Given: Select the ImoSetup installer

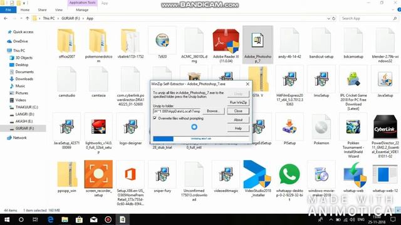Looking at the screenshot, I should pyautogui.click(x=321, y=82).
